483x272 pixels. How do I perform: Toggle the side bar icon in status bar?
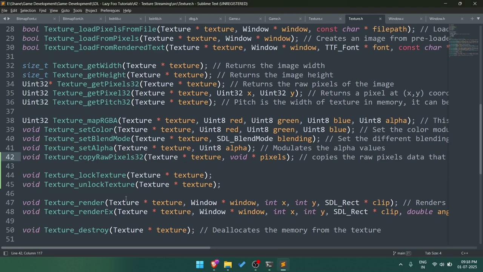point(5,253)
